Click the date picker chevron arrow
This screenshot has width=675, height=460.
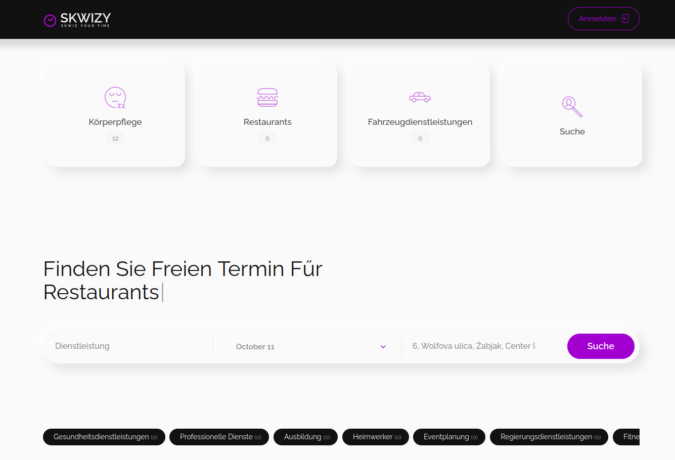click(x=383, y=347)
